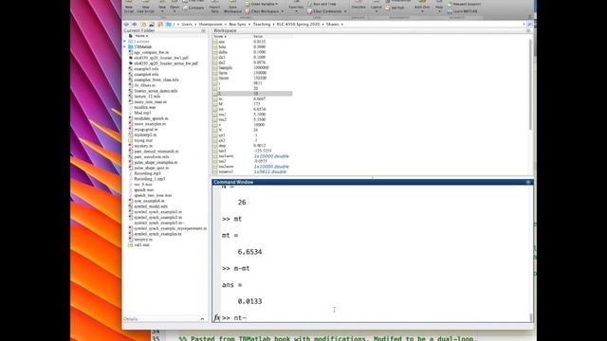Select symbol_model.mlx file
607x341 pixels.
click(151, 206)
